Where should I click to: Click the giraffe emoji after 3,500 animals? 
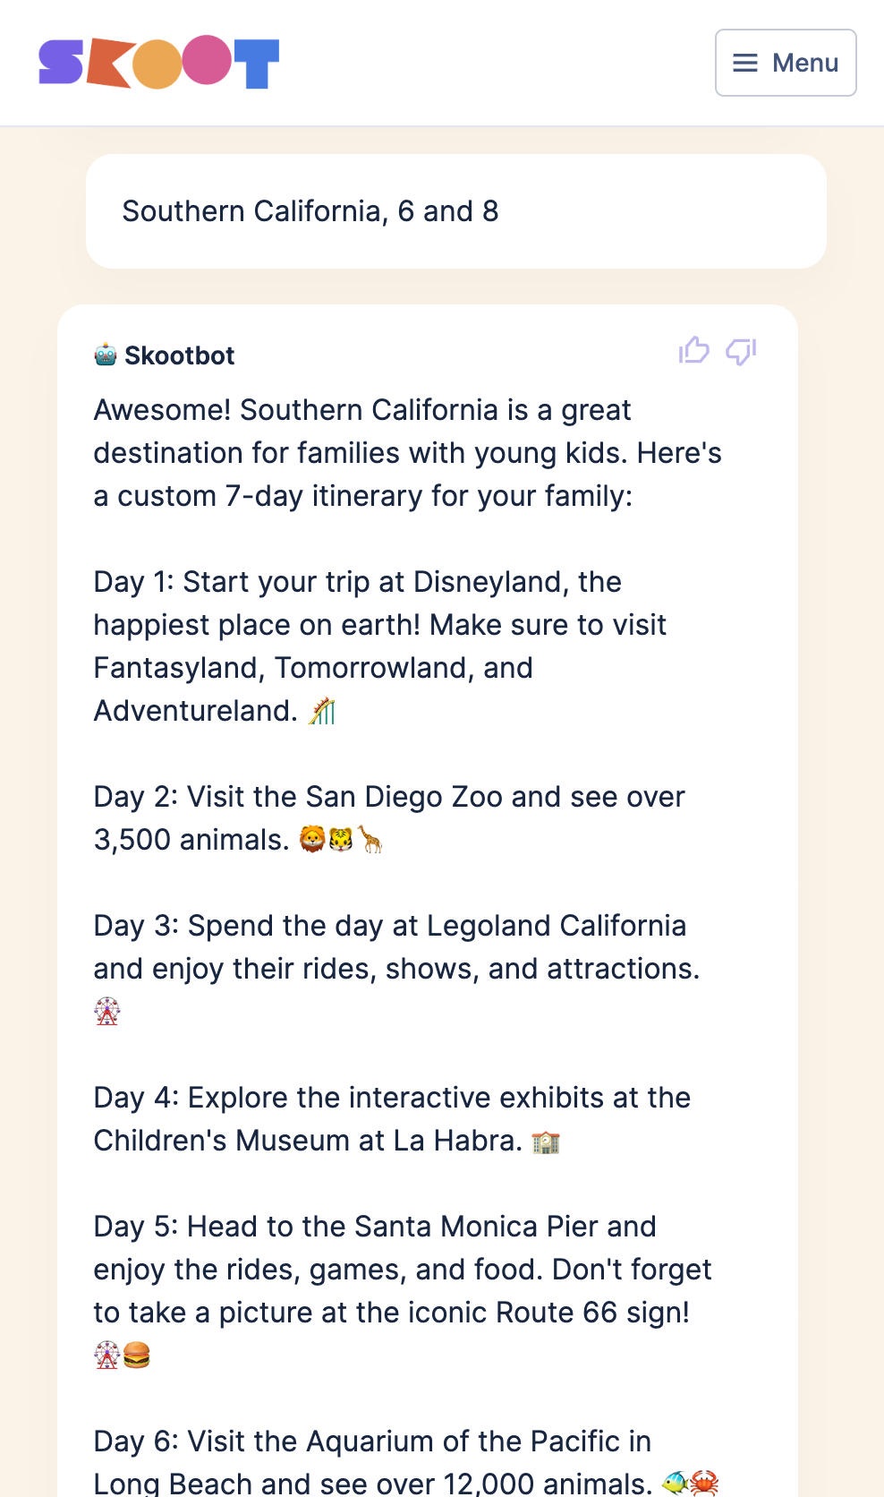(x=370, y=840)
